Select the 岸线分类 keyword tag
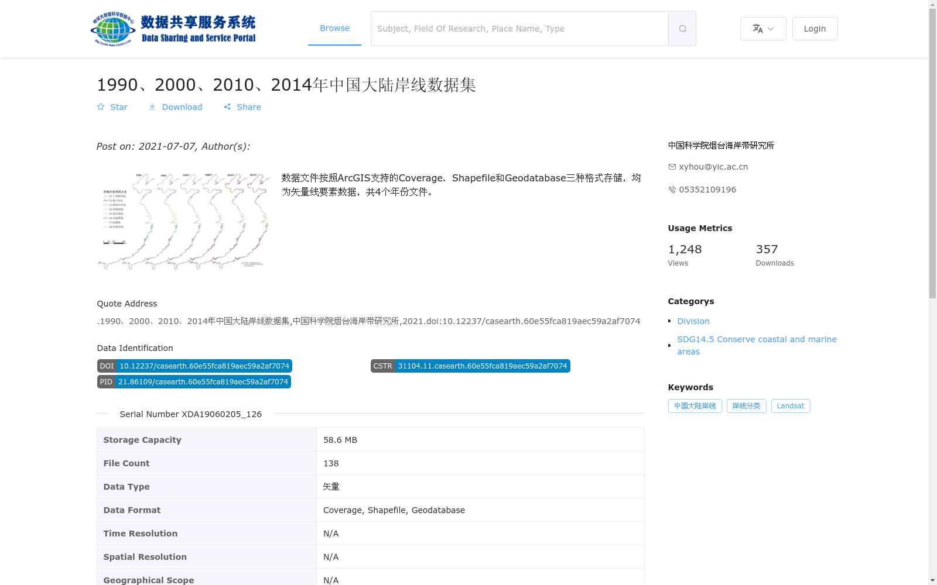This screenshot has width=937, height=585. (746, 406)
